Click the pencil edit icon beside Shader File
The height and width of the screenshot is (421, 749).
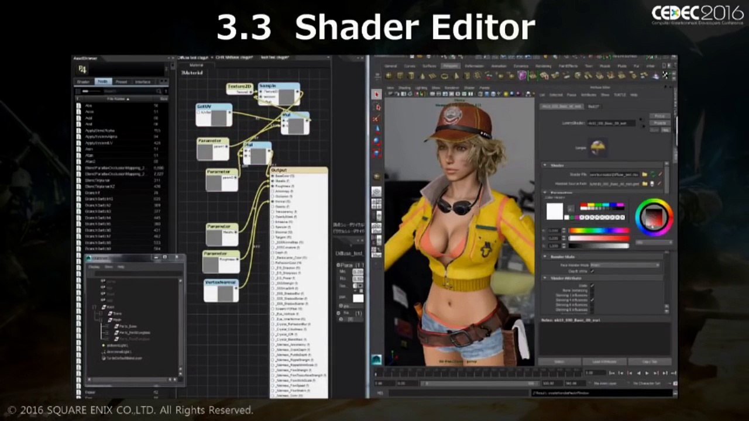click(x=660, y=174)
